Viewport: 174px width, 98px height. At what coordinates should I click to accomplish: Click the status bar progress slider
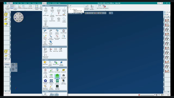(x=147, y=95)
